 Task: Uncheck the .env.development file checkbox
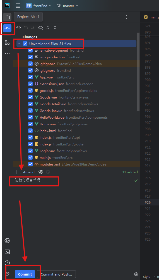30,51
